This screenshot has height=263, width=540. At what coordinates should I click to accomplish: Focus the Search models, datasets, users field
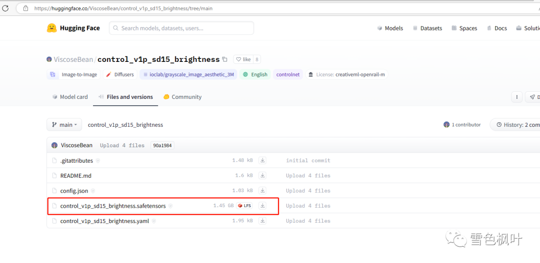(x=181, y=28)
